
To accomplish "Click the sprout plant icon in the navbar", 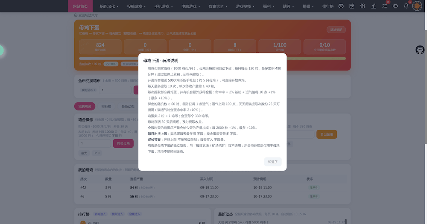I will (x=374, y=6).
